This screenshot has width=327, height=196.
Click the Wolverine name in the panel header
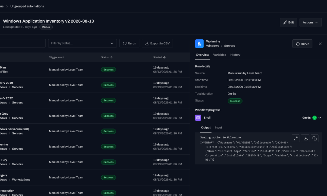click(x=213, y=41)
